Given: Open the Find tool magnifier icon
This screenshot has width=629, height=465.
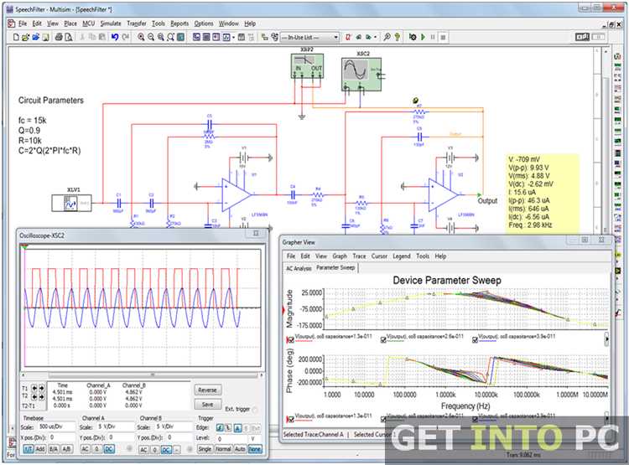Looking at the screenshot, I should (x=387, y=37).
